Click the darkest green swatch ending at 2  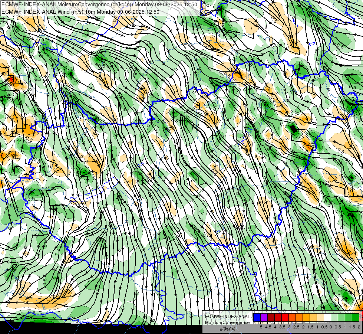coord(356,317)
